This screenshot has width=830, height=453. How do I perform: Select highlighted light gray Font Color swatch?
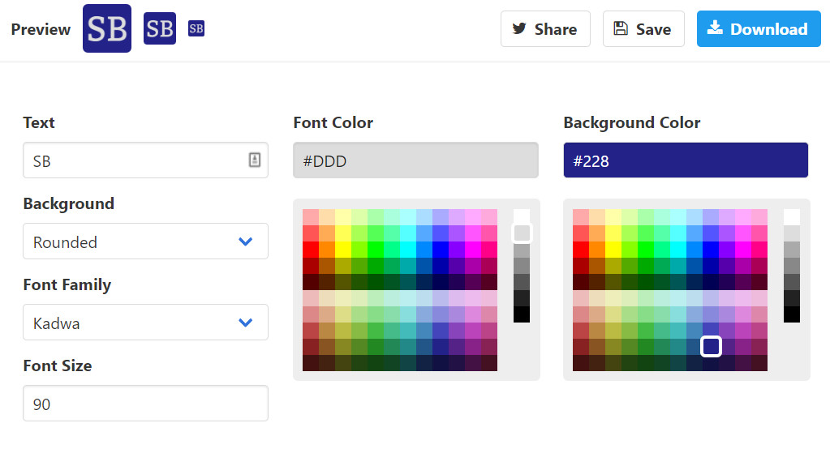(522, 233)
